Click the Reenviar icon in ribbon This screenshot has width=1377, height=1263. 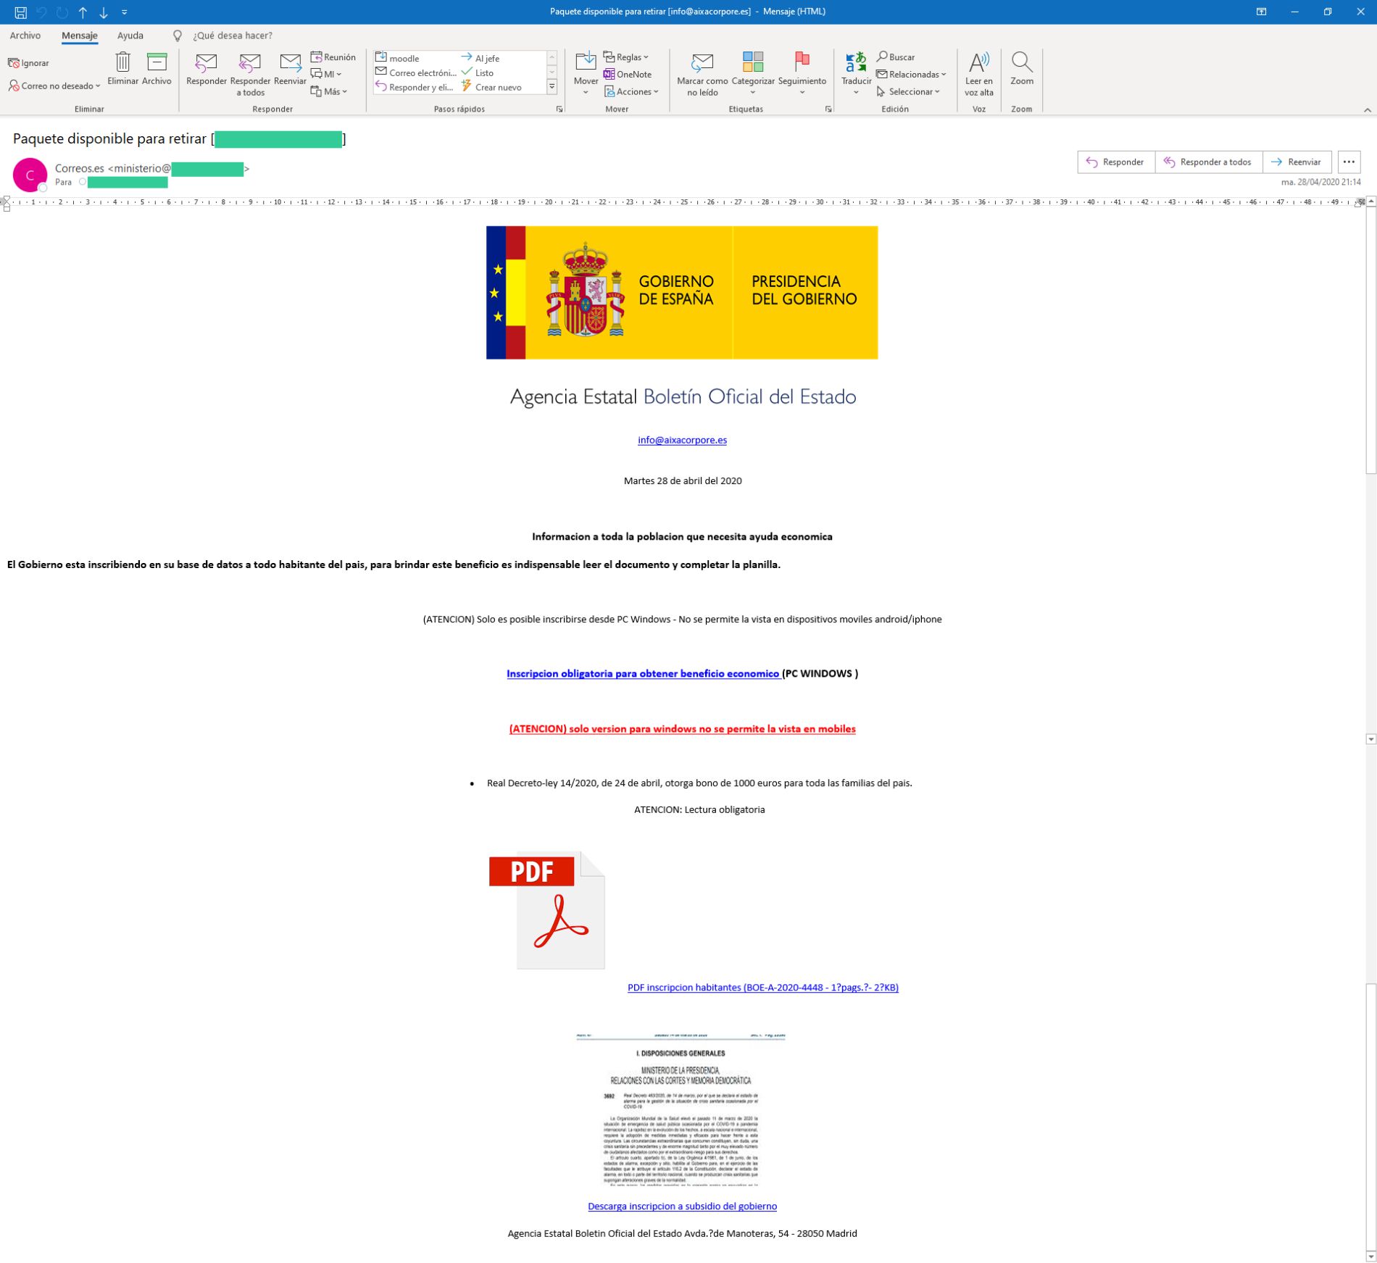coord(290,64)
